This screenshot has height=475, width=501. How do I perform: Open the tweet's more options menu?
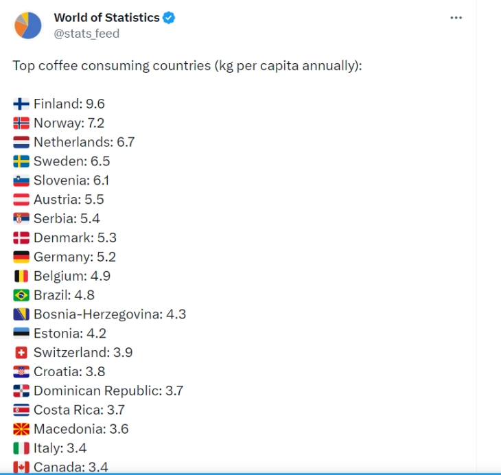click(x=456, y=18)
